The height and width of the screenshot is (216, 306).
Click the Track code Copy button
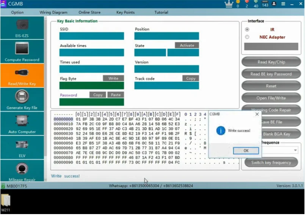click(191, 78)
